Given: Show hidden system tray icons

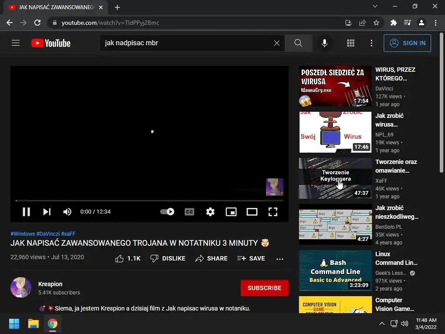Looking at the screenshot, I should coord(382,324).
